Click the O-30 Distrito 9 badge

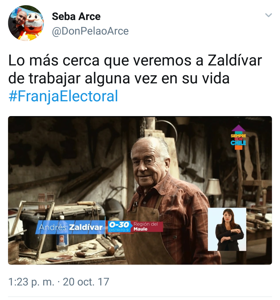point(119,226)
